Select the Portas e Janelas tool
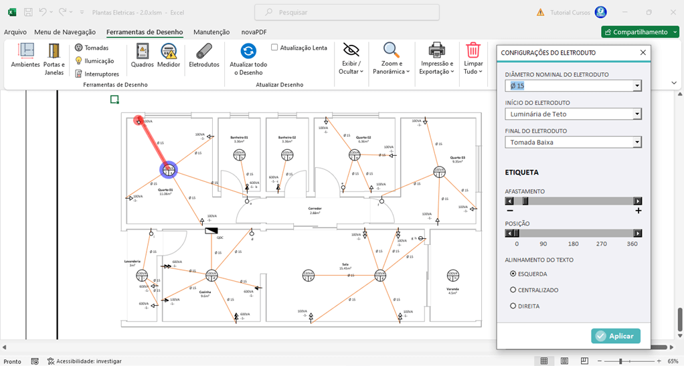 click(x=54, y=60)
